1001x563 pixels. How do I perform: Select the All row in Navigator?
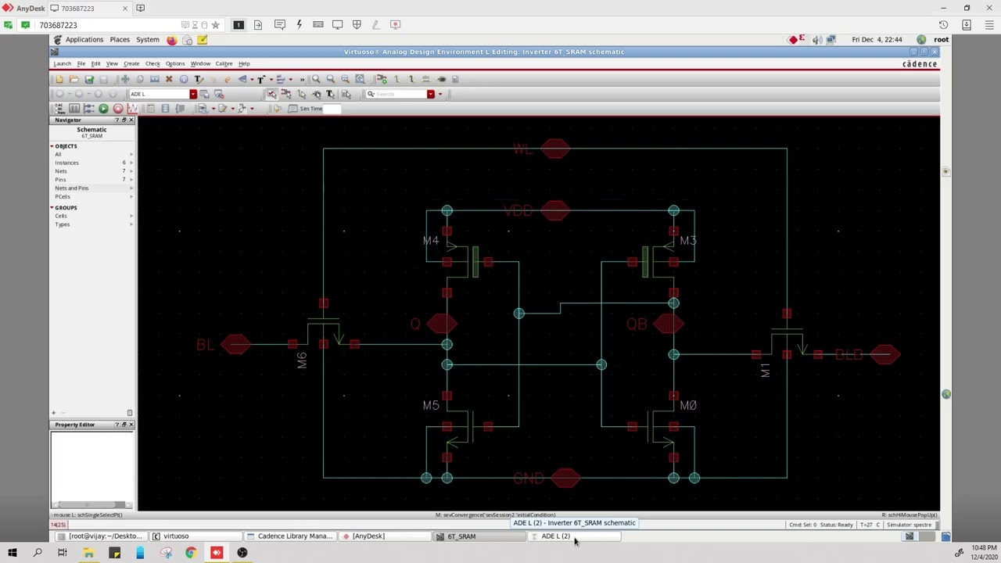[x=91, y=154]
